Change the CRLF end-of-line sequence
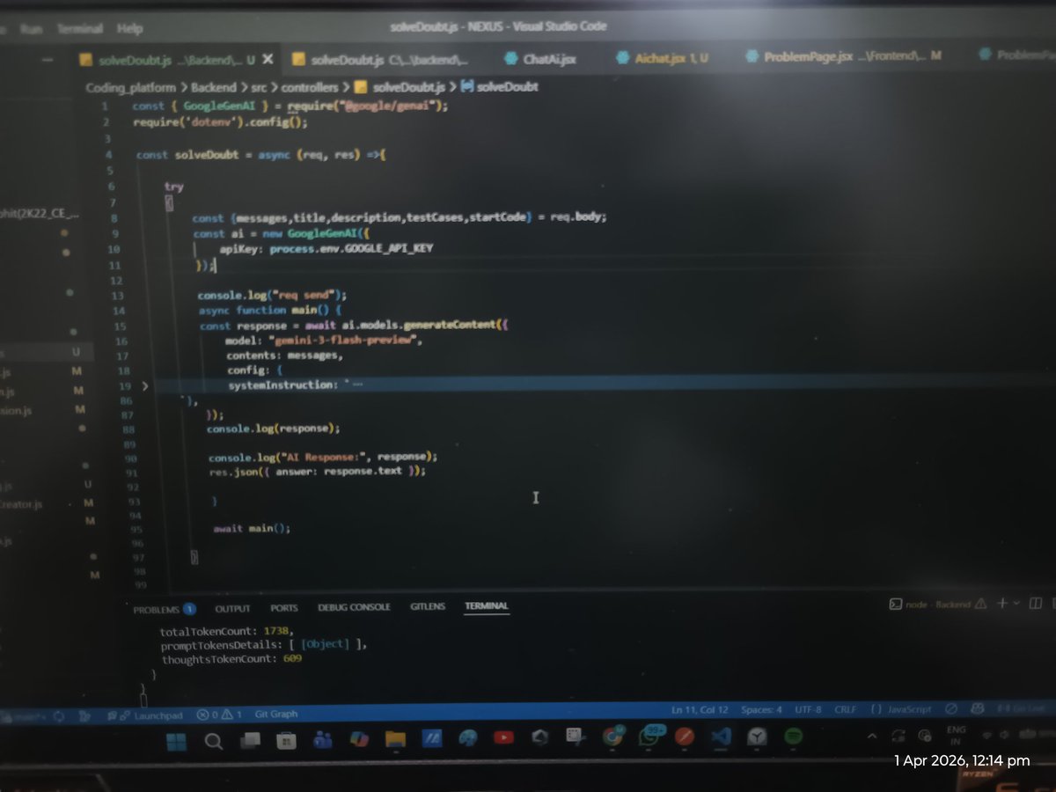The image size is (1056, 792). (846, 710)
